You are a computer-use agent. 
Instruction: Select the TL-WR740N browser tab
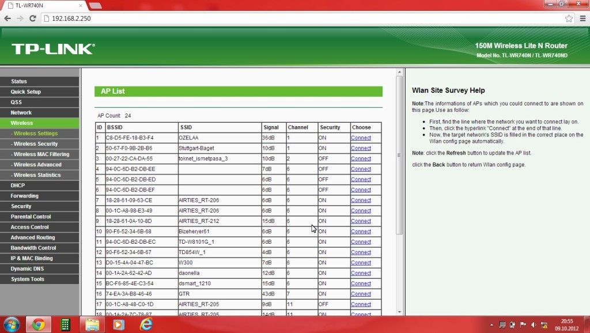[44, 6]
